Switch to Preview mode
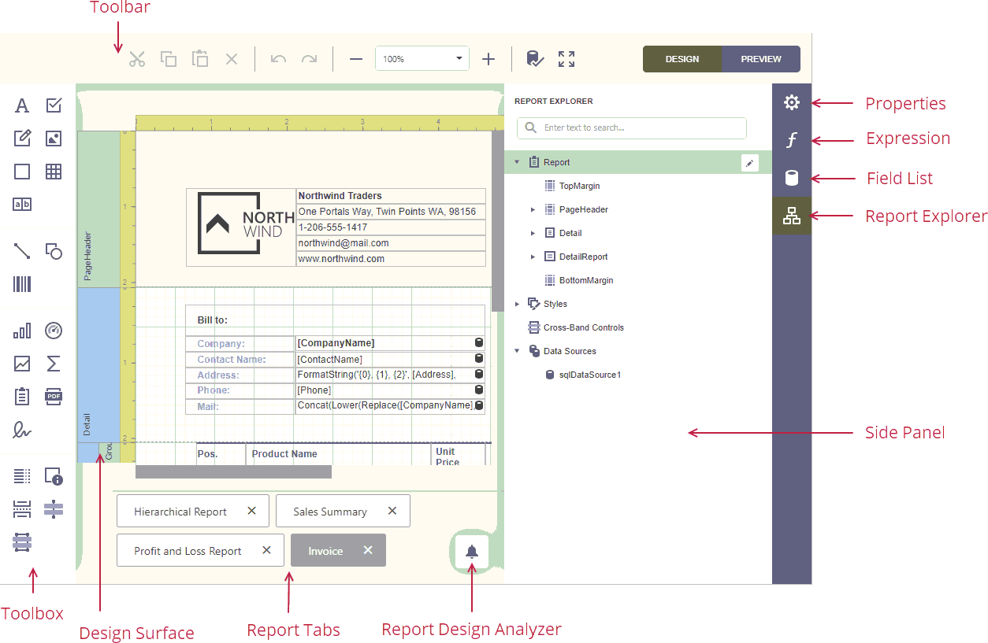988x643 pixels. (x=760, y=59)
